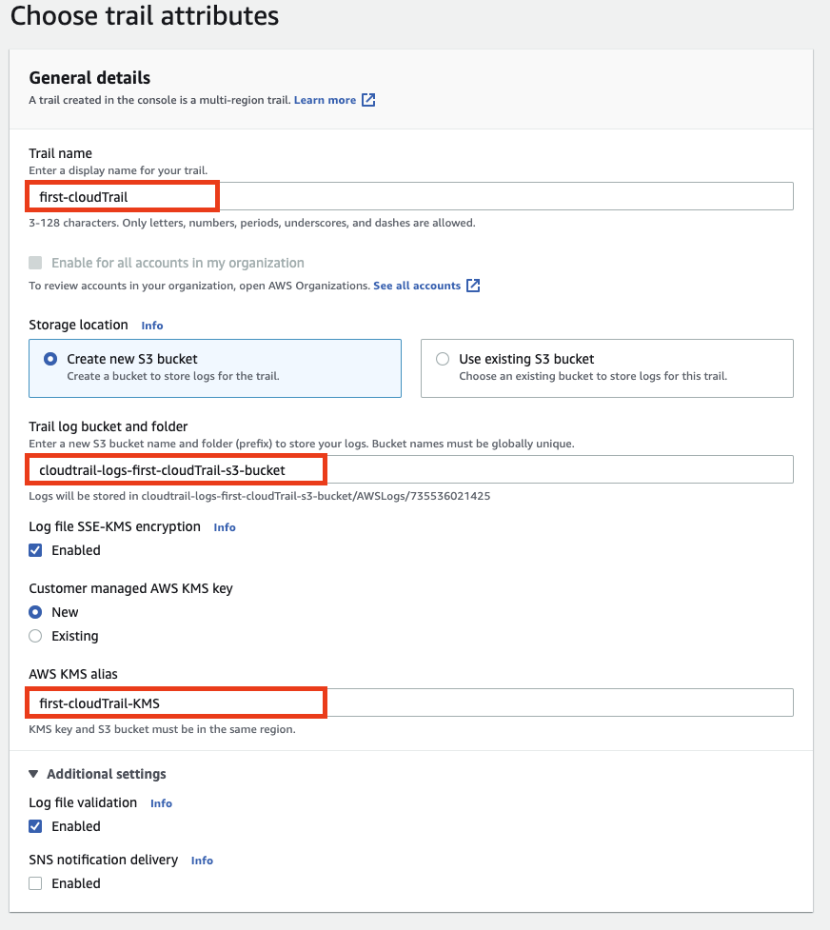Viewport: 830px width, 930px height.
Task: Click the 'General details' section heading
Action: click(x=89, y=78)
